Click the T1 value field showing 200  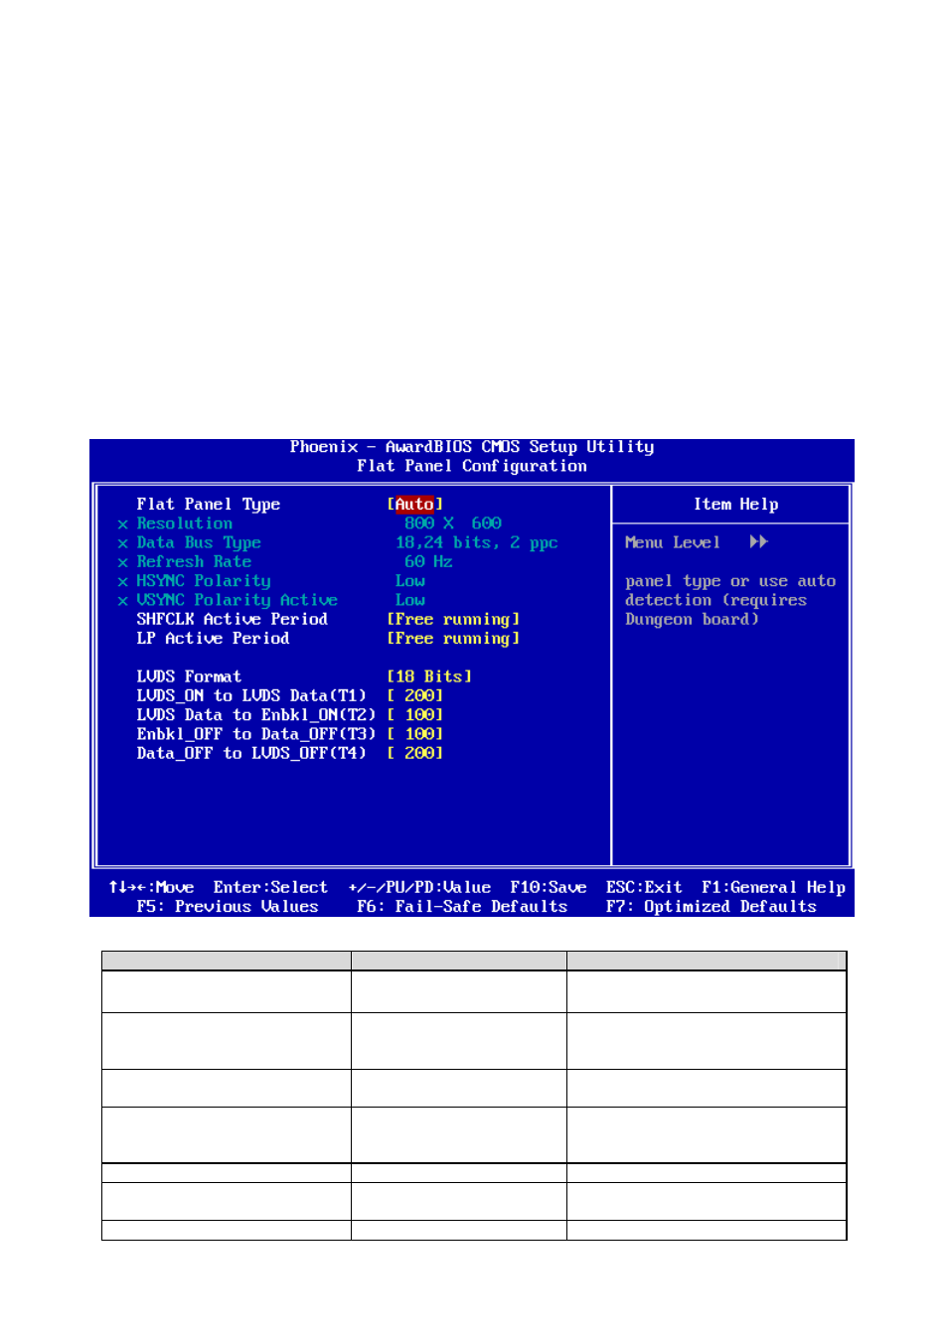(415, 695)
